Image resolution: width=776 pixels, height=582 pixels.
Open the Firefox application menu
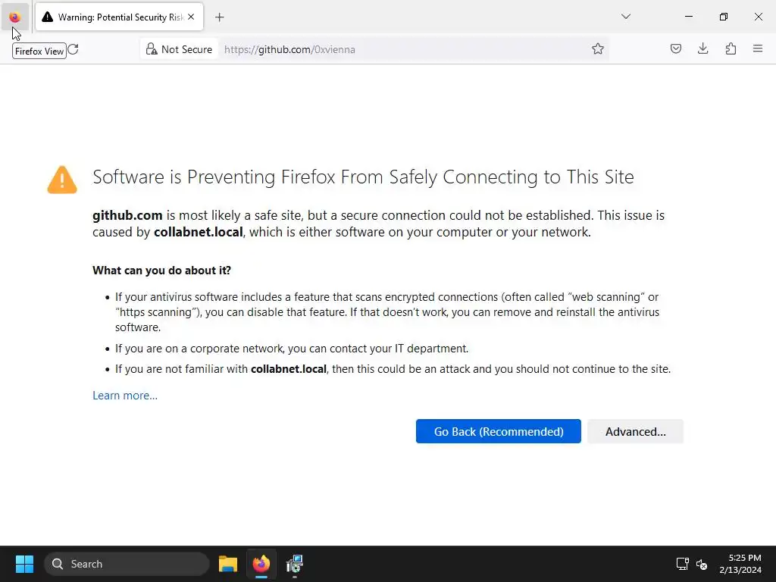point(758,49)
